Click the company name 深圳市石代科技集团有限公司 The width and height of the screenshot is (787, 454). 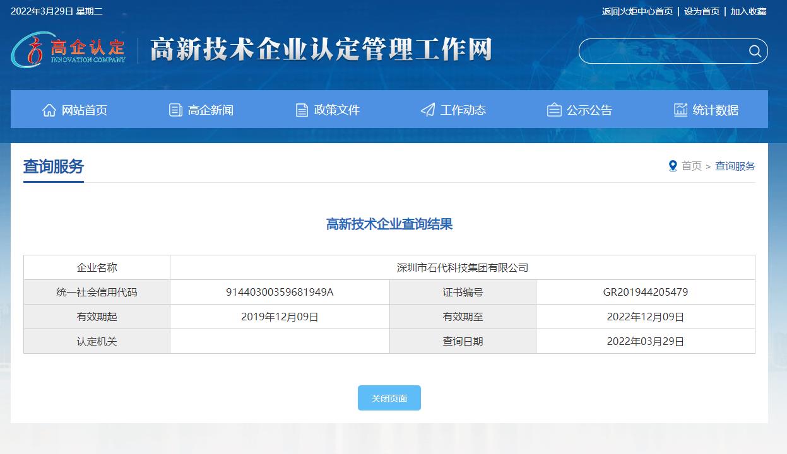click(463, 267)
